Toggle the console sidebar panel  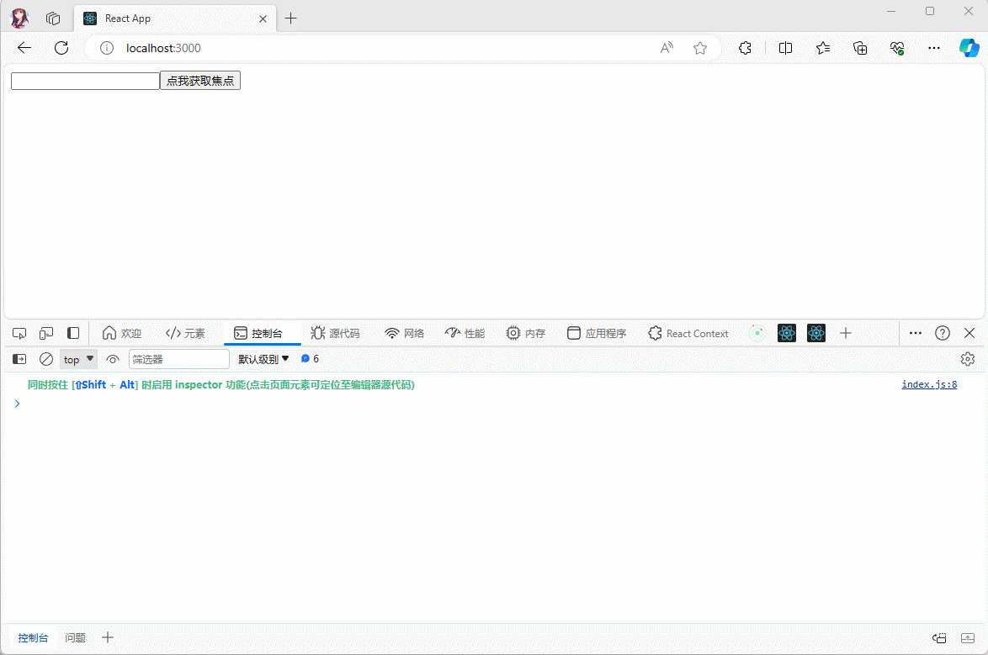pyautogui.click(x=19, y=359)
